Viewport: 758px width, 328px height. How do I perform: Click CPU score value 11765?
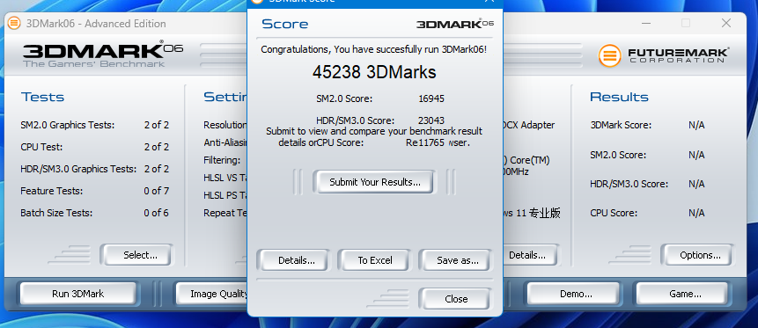click(431, 143)
